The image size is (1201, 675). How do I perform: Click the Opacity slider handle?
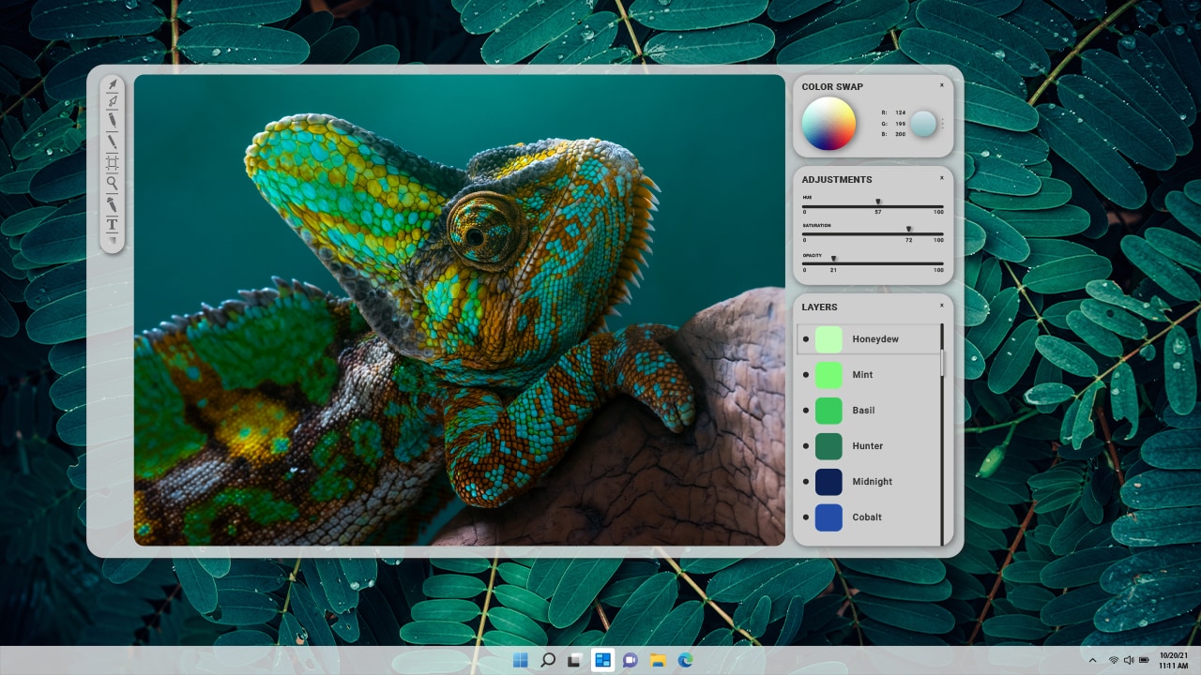click(x=833, y=259)
